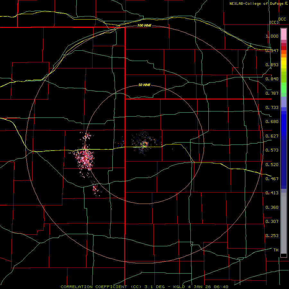Select the 0.360 scale value
Image resolution: width=289 pixels, height=289 pixels.
272,207
